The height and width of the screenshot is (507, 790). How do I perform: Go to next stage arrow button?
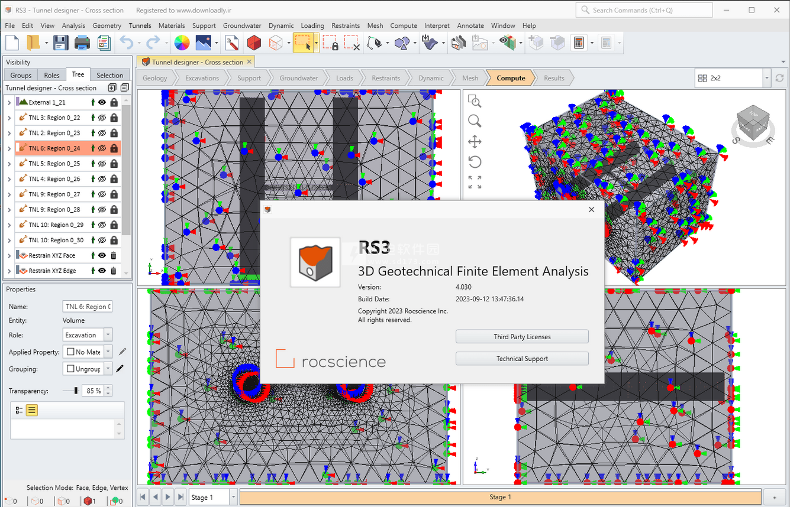168,497
